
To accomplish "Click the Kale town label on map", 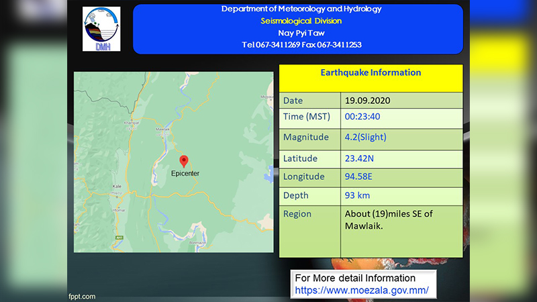I will [117, 187].
